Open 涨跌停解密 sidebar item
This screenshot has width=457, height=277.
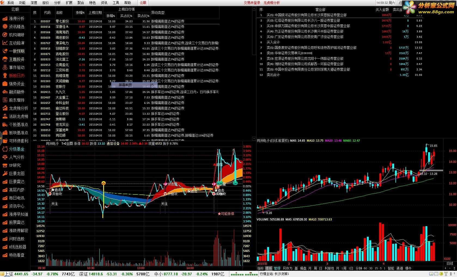[15, 231]
